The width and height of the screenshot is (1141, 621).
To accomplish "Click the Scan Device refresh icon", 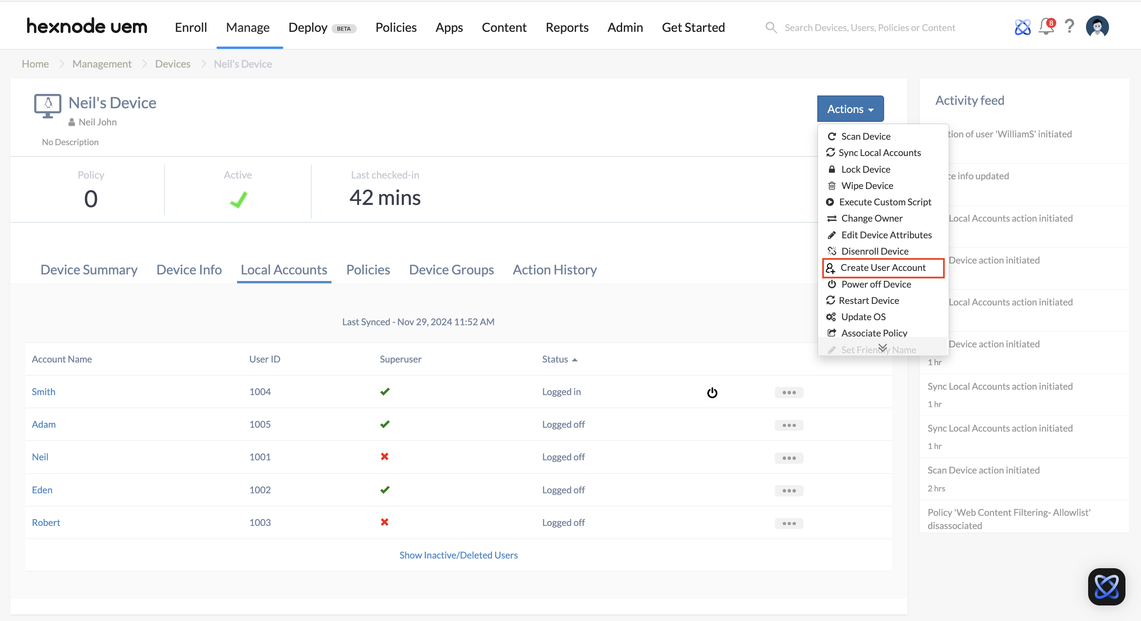I will pos(831,136).
